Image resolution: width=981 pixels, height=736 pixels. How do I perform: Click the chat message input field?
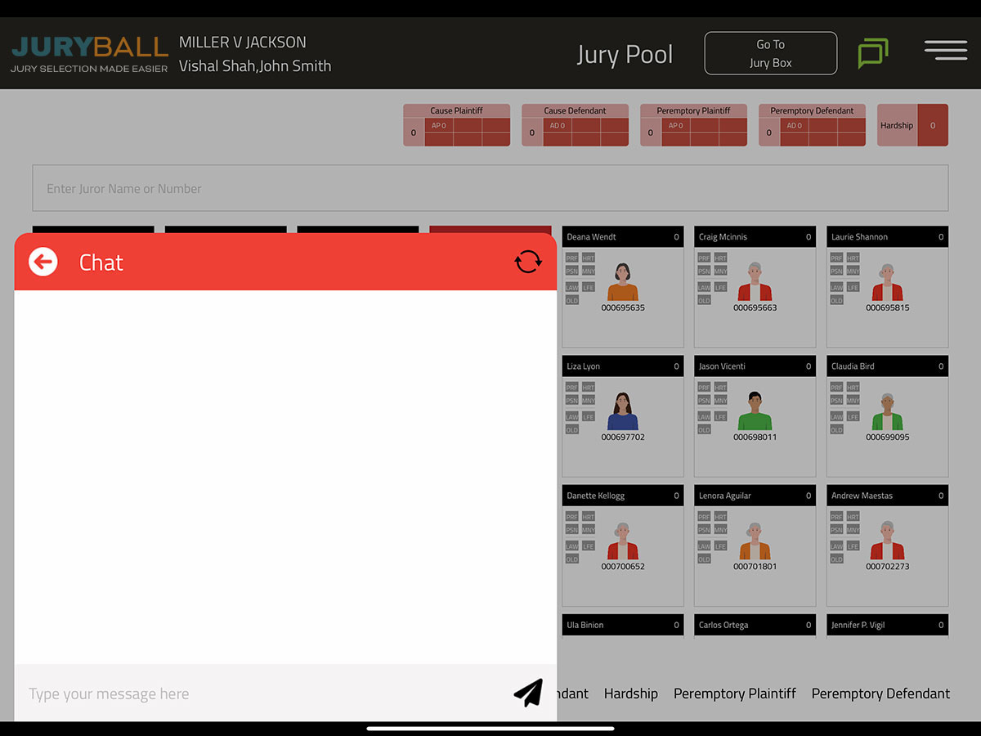262,693
